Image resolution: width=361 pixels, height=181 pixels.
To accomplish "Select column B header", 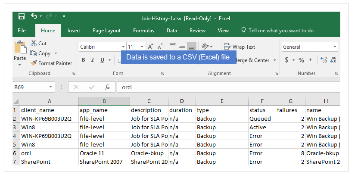I will click(104, 101).
